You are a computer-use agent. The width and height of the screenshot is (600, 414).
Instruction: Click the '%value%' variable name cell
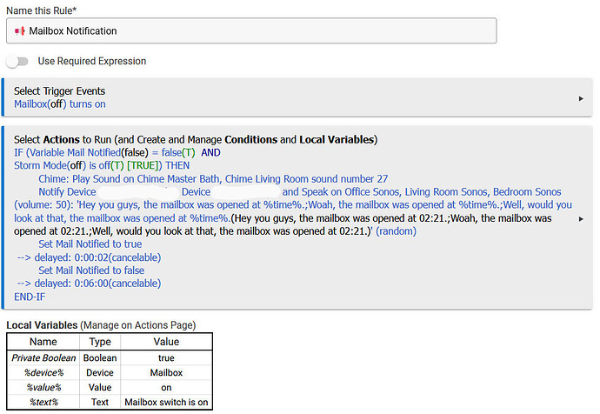43,388
